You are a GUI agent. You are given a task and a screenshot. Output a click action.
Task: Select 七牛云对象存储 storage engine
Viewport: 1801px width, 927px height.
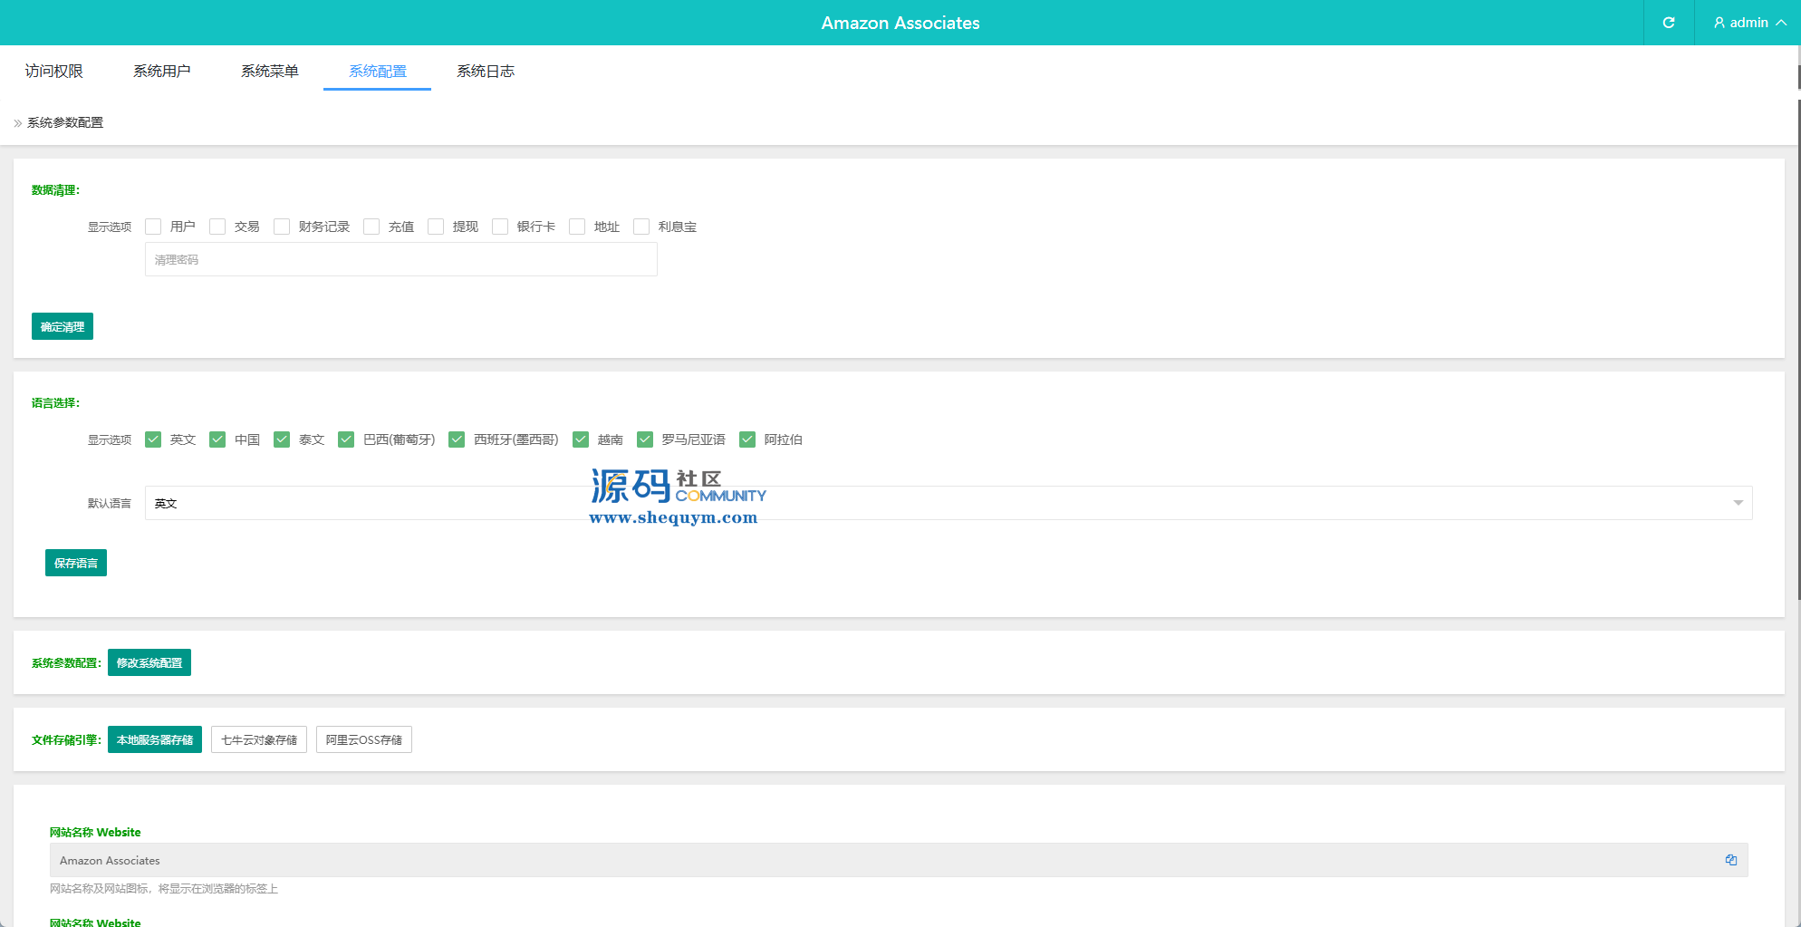pyautogui.click(x=259, y=739)
